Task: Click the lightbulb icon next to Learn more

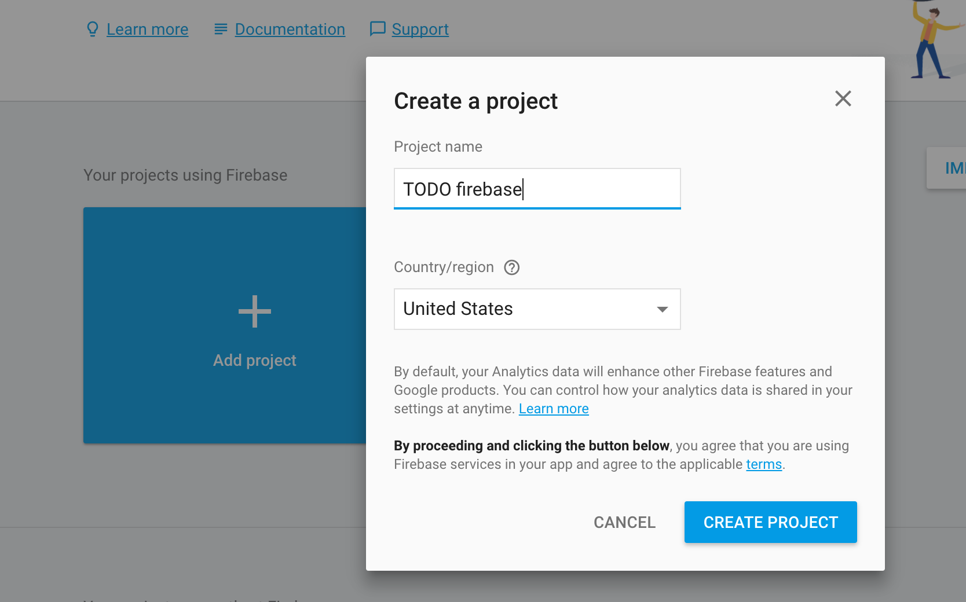Action: (92, 29)
